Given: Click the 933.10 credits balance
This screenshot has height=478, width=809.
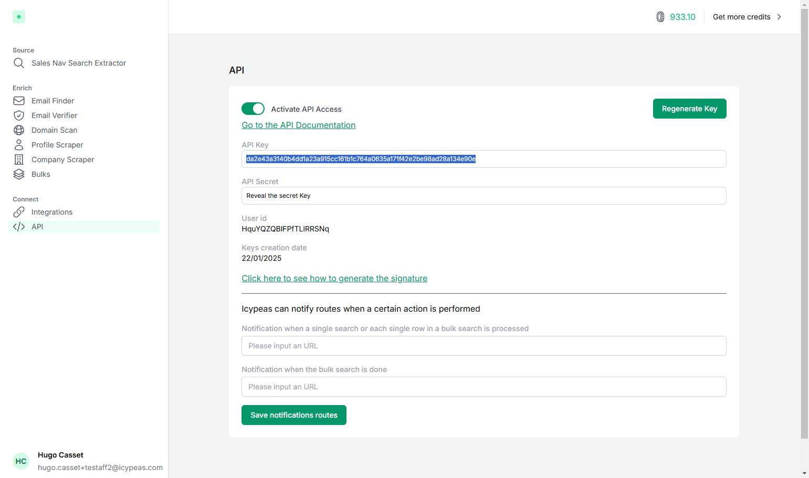Looking at the screenshot, I should pyautogui.click(x=682, y=17).
